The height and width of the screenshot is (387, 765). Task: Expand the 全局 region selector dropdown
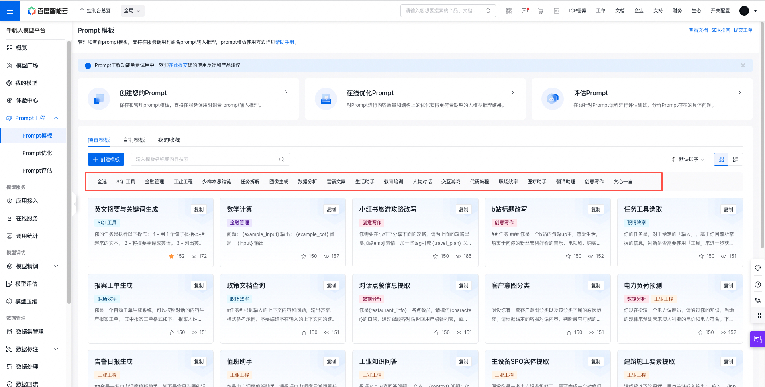coord(132,11)
